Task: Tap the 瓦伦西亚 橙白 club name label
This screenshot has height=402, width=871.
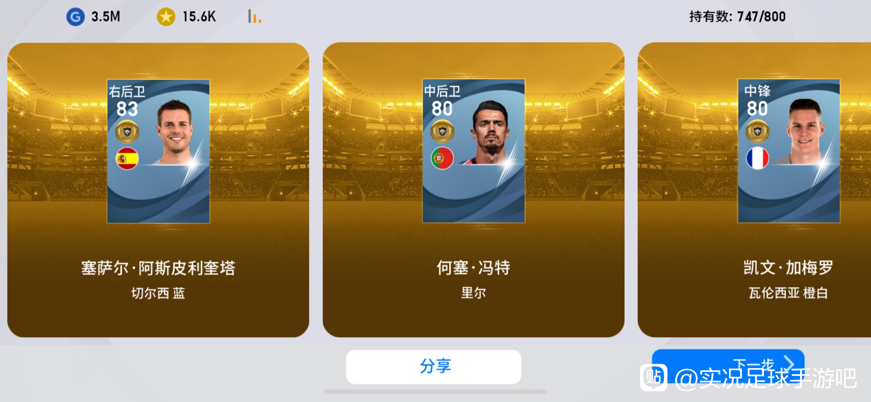Action: (788, 293)
